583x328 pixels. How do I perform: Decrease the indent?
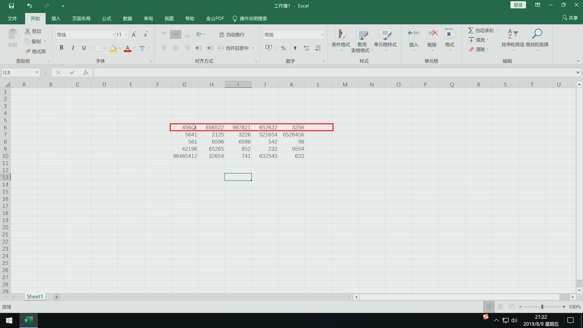198,48
